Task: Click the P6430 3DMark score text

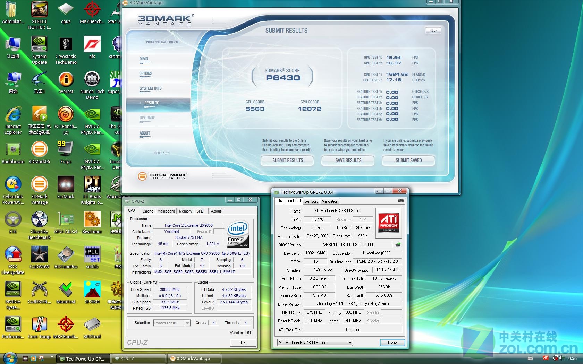Action: click(283, 78)
